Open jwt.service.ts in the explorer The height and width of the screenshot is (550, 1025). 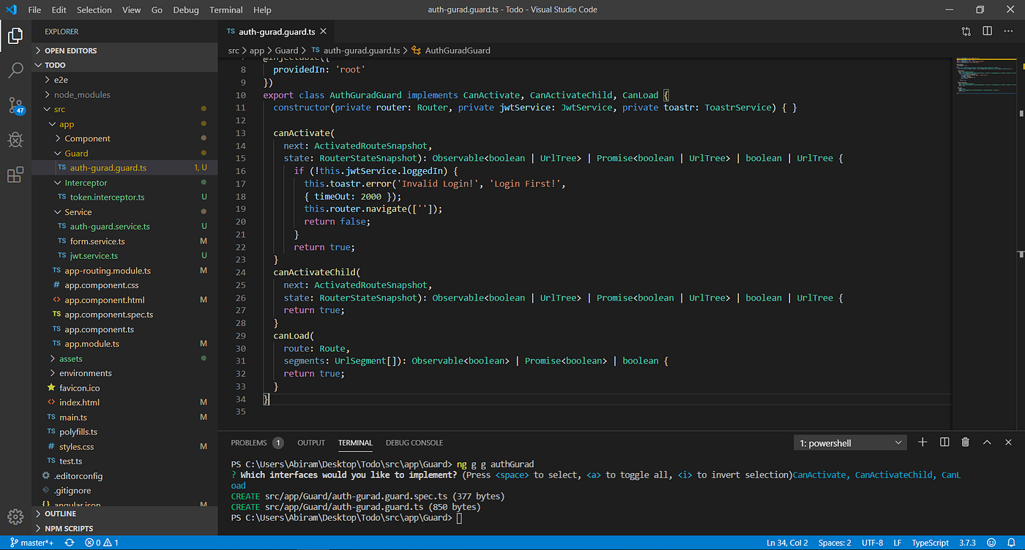click(94, 256)
